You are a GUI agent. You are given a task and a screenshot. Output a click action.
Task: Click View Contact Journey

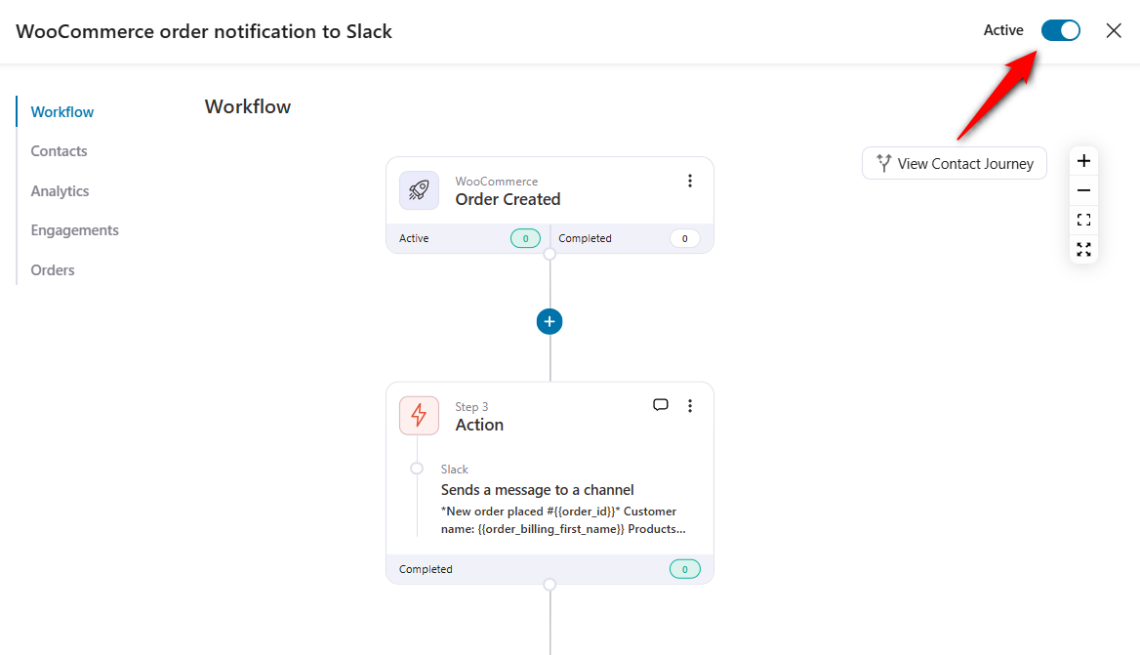[954, 163]
